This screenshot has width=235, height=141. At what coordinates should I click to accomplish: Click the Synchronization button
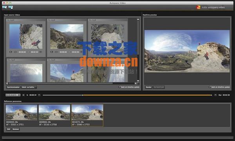[13, 87]
